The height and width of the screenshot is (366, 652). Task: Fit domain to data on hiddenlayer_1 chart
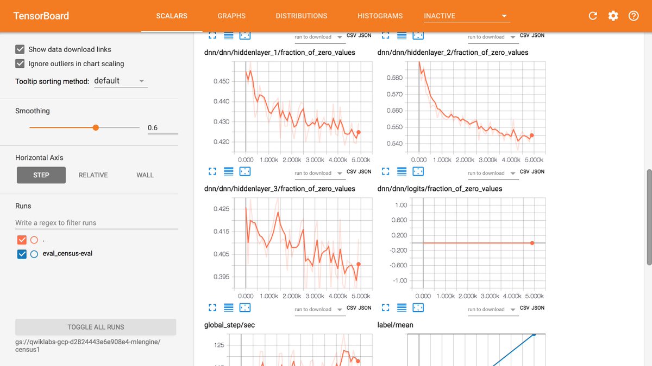tap(245, 171)
